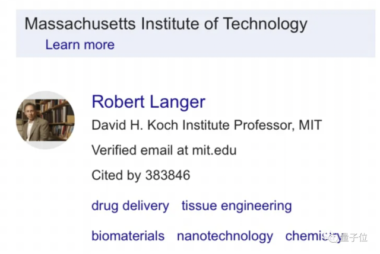Click the biomaterials interest link

[x=128, y=236]
